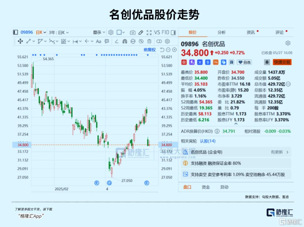The width and height of the screenshot is (304, 227).
Task: Delete drawings with trash icon
Action: coord(149,41)
